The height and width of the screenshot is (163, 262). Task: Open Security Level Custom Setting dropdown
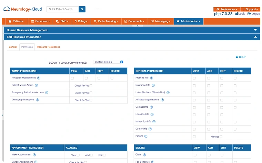(108, 62)
